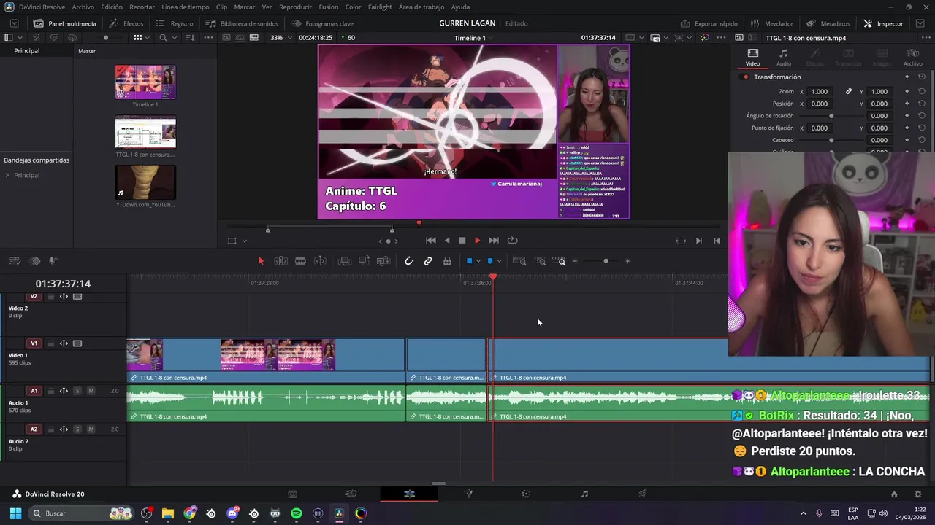Toggle the Inspector panel button
This screenshot has width=935, height=525.
[883, 23]
